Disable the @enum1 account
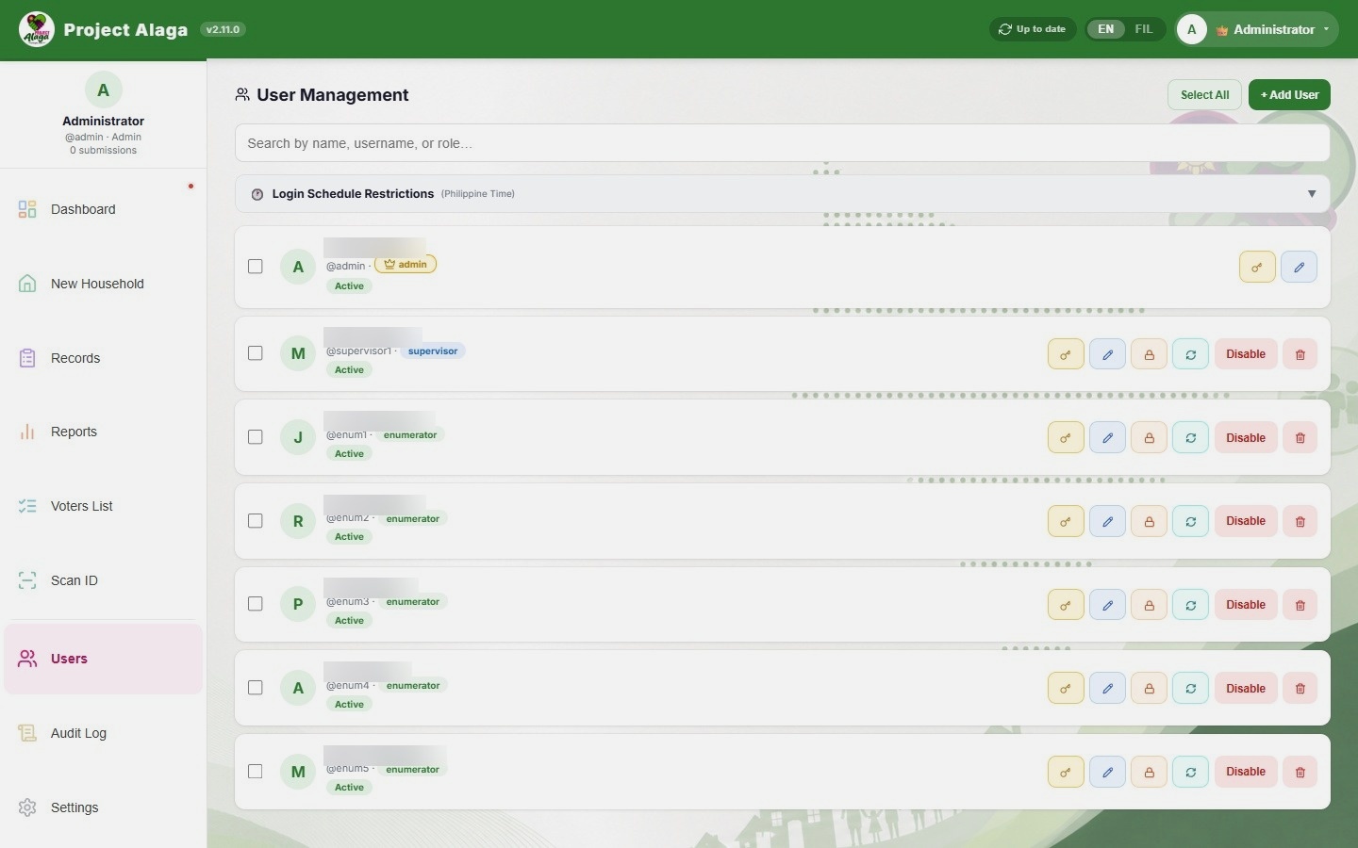This screenshot has height=848, width=1358. [x=1246, y=438]
